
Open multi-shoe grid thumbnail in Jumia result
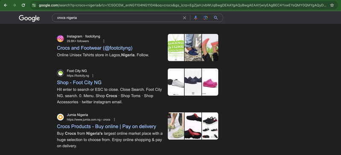[210, 126]
